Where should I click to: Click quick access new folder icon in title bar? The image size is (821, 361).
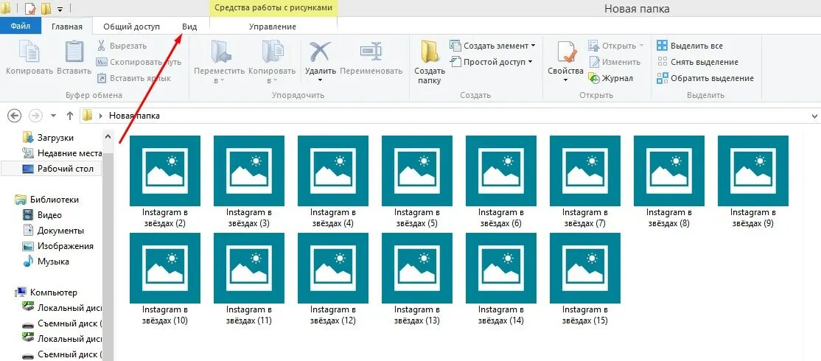click(x=46, y=8)
